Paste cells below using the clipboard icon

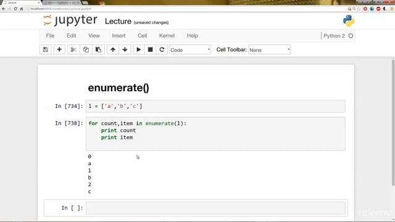click(98, 49)
